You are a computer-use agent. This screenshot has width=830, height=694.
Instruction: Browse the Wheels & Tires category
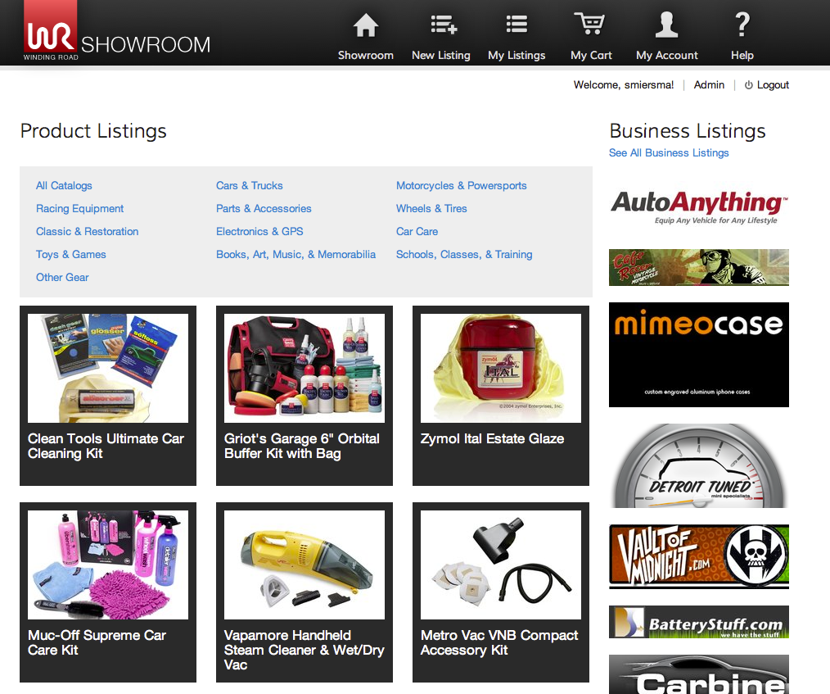(x=431, y=209)
